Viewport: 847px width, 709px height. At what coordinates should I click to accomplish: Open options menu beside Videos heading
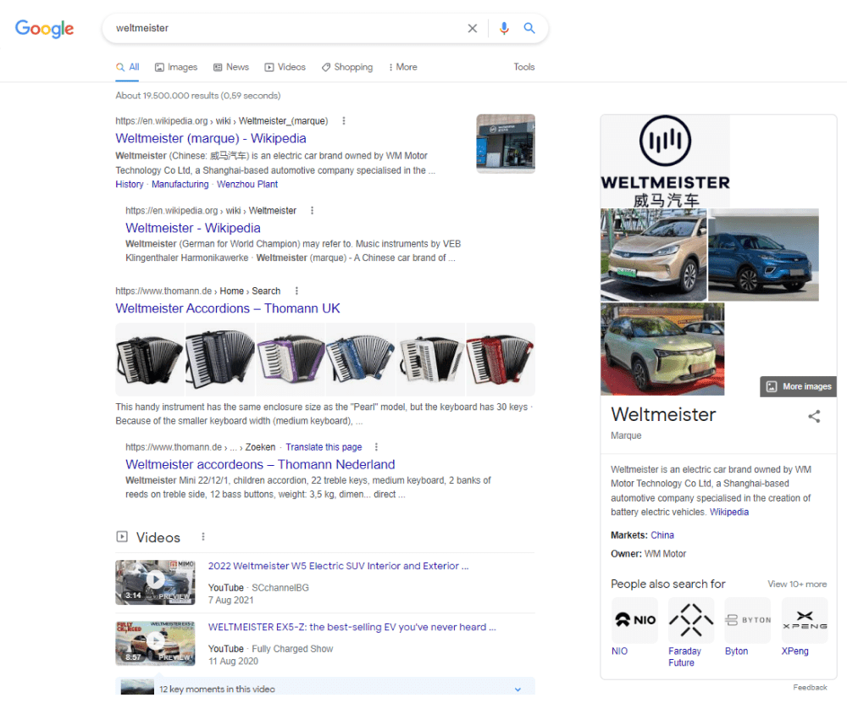tap(202, 537)
